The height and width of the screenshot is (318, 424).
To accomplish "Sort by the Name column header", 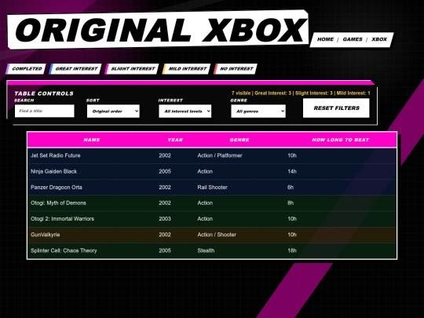I will pyautogui.click(x=92, y=140).
